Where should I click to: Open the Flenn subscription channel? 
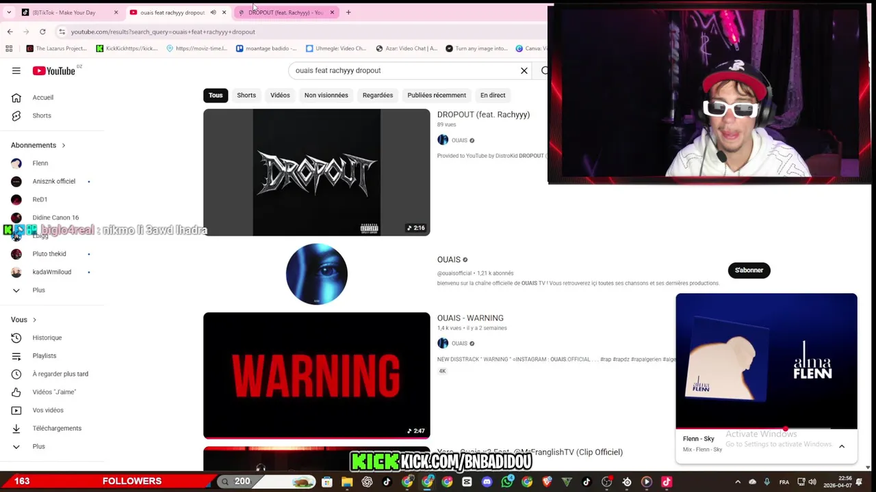click(40, 163)
